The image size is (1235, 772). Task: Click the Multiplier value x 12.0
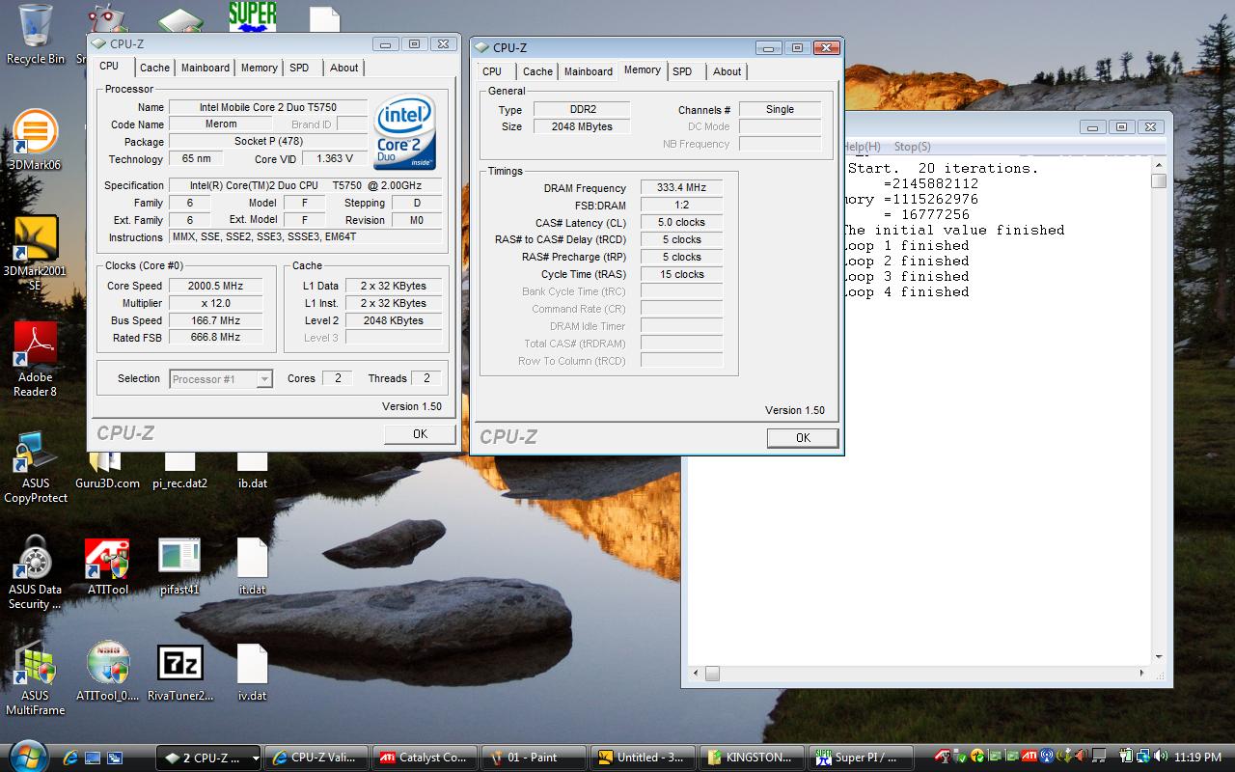pyautogui.click(x=216, y=303)
